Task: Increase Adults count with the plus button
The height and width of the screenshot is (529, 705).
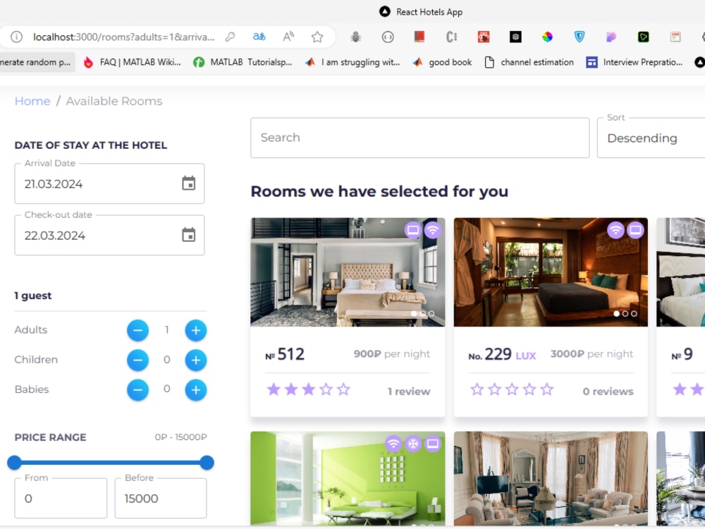Action: point(195,330)
